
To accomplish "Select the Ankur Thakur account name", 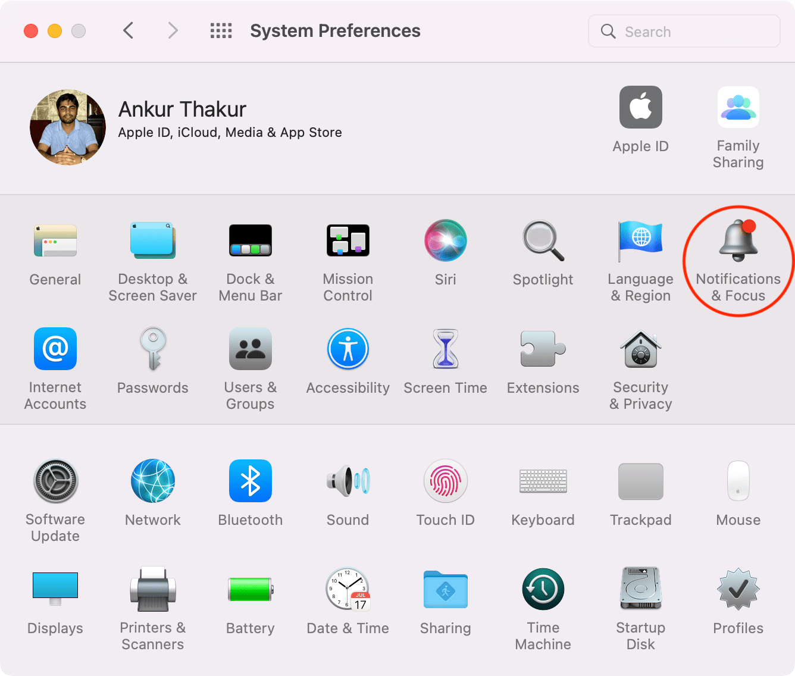I will point(182,109).
